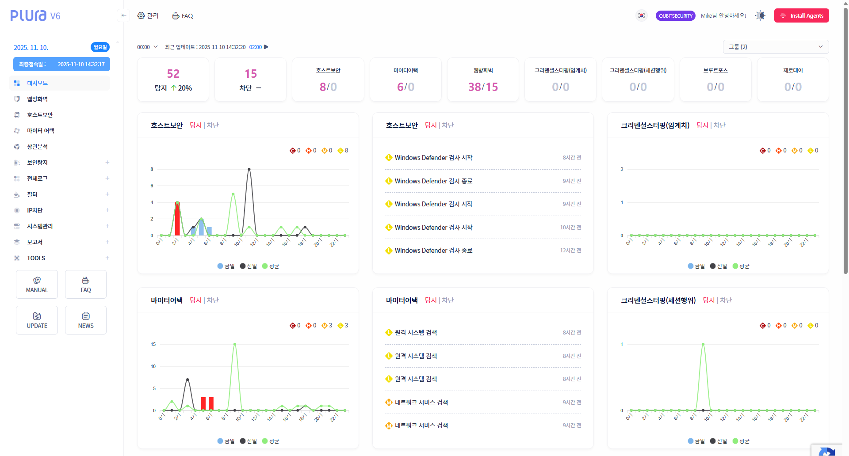
Task: Expand the 보안탐지 sidebar menu
Action: 107,163
